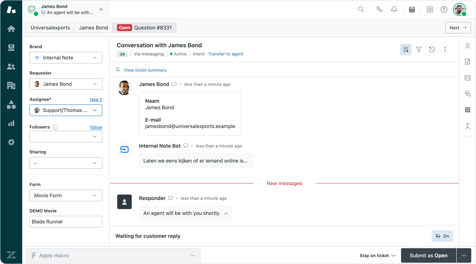Click the merge arrow icon in right panel

(468, 126)
